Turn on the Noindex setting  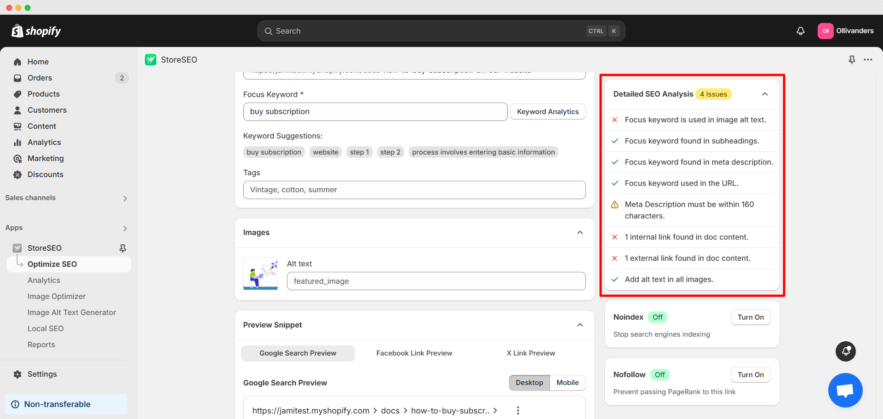click(750, 317)
